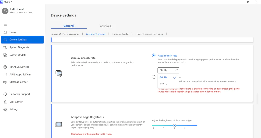
Task: Click the 'Display refresh rate' title
Action: click(83, 58)
